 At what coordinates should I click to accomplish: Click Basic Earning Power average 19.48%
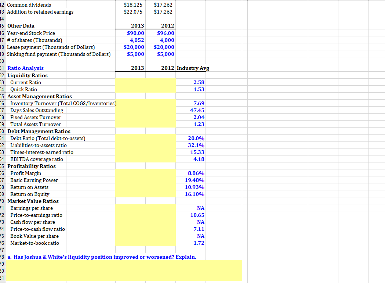click(x=195, y=180)
